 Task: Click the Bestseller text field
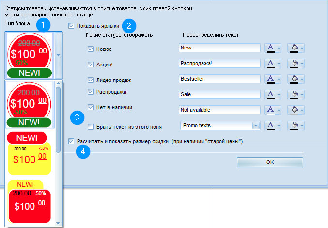pyautogui.click(x=219, y=79)
